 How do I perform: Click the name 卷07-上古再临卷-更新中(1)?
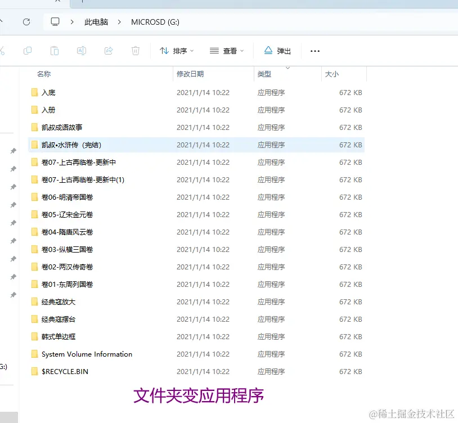(83, 180)
